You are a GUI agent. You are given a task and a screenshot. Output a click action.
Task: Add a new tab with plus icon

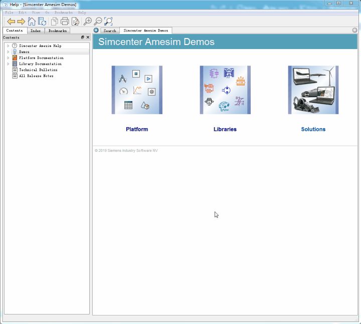[x=96, y=30]
